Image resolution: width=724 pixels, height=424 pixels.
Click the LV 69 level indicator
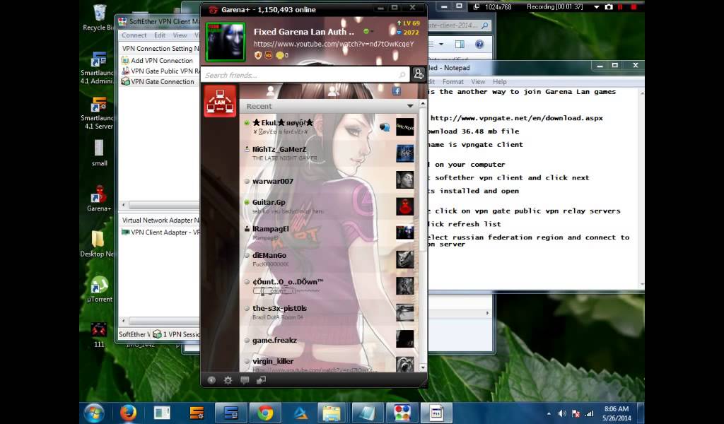click(408, 23)
